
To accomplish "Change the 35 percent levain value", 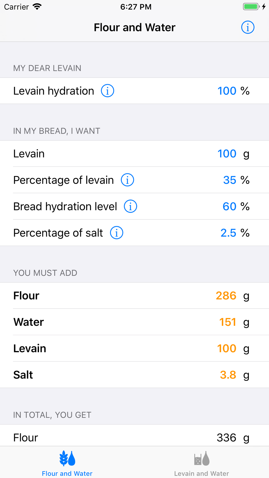I will [x=229, y=180].
